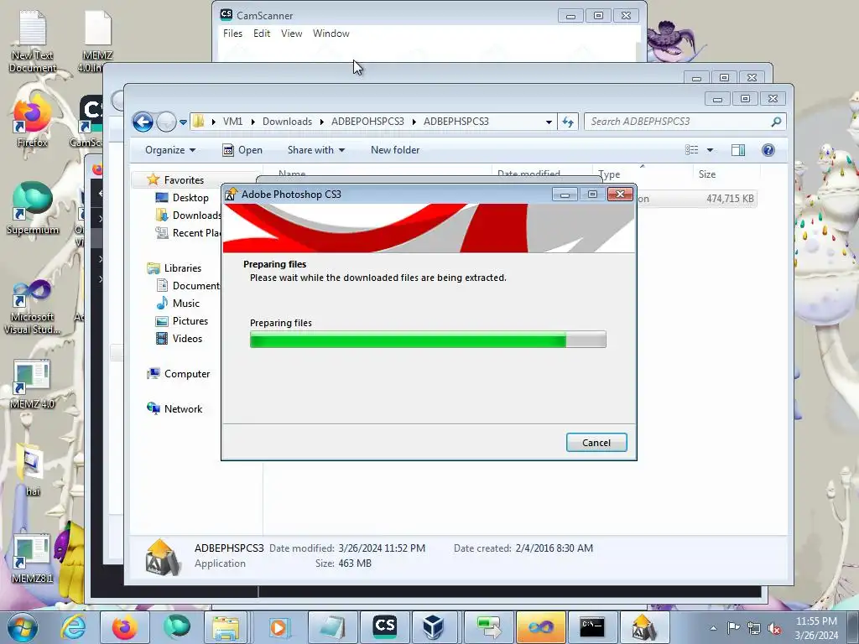
Task: Select VM1 in the address breadcrumb
Action: pos(232,122)
